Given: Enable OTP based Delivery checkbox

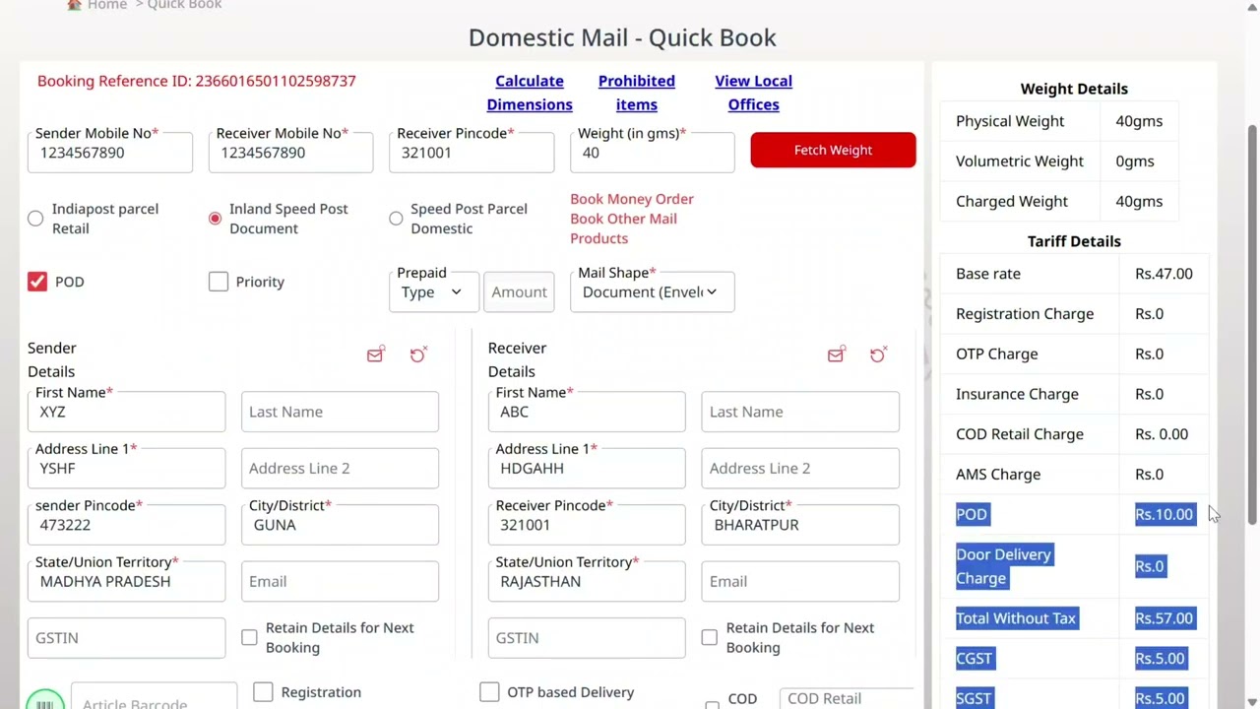Looking at the screenshot, I should [x=489, y=692].
